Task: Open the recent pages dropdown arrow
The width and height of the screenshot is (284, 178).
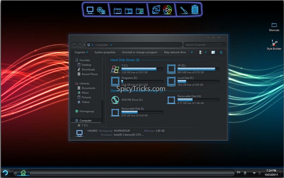Action: coord(84,45)
